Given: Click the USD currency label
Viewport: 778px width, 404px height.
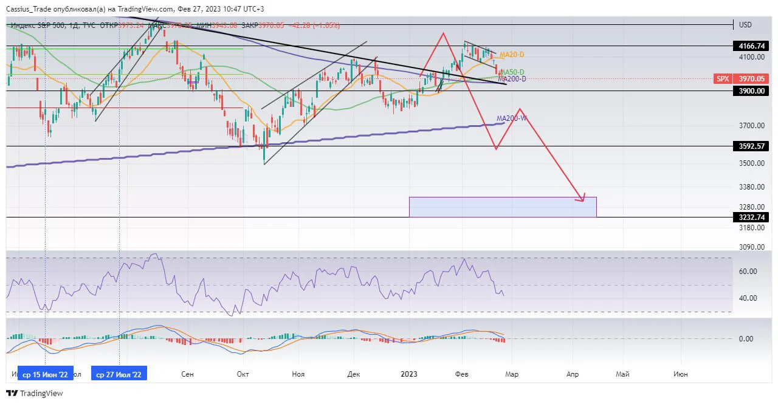Looking at the screenshot, I should (x=745, y=25).
